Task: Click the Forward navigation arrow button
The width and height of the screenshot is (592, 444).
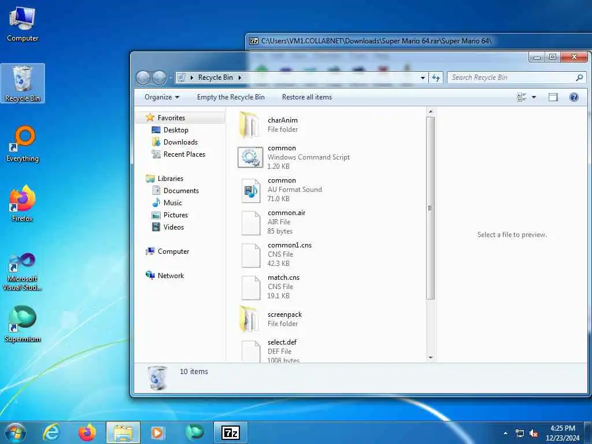Action: click(159, 78)
